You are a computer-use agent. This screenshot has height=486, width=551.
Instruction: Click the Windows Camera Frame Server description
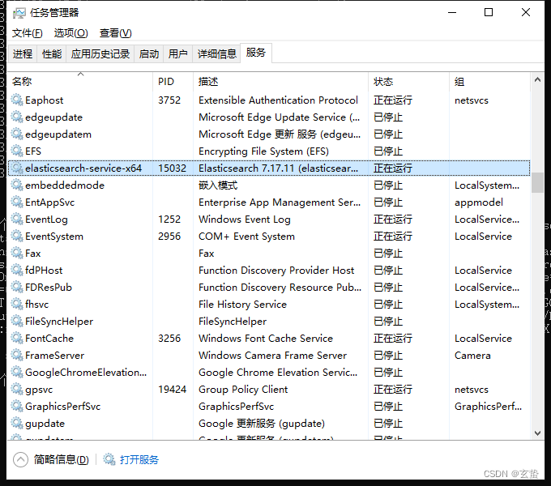point(273,356)
